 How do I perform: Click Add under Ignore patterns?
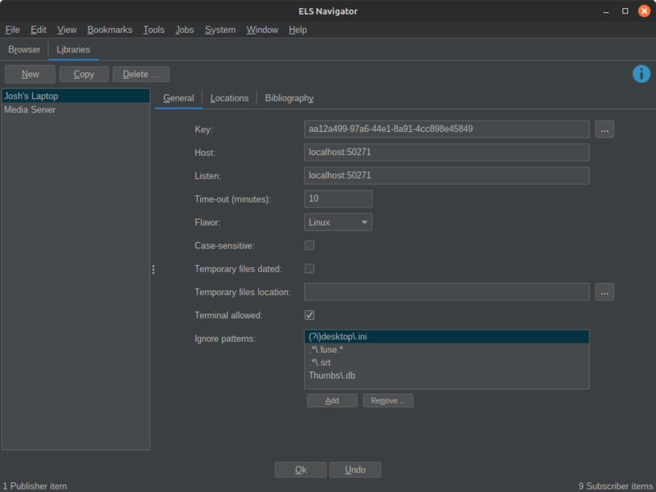coord(331,400)
